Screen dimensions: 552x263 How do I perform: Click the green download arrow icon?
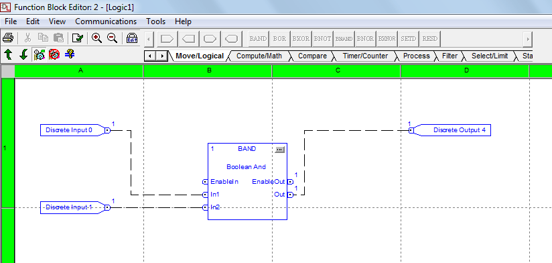(23, 54)
